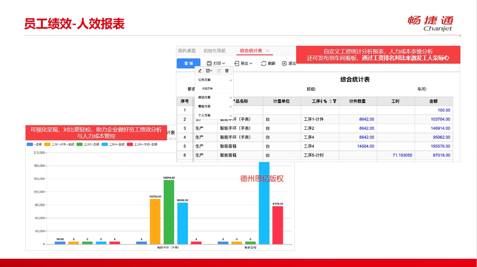
Task: Click the green bar labeled 146914.00
Action: point(169,212)
